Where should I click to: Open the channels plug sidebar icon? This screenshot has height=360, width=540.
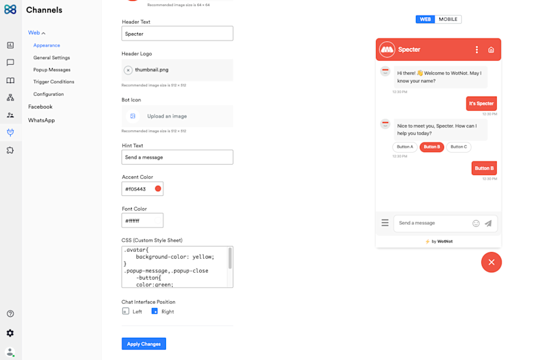(x=10, y=132)
